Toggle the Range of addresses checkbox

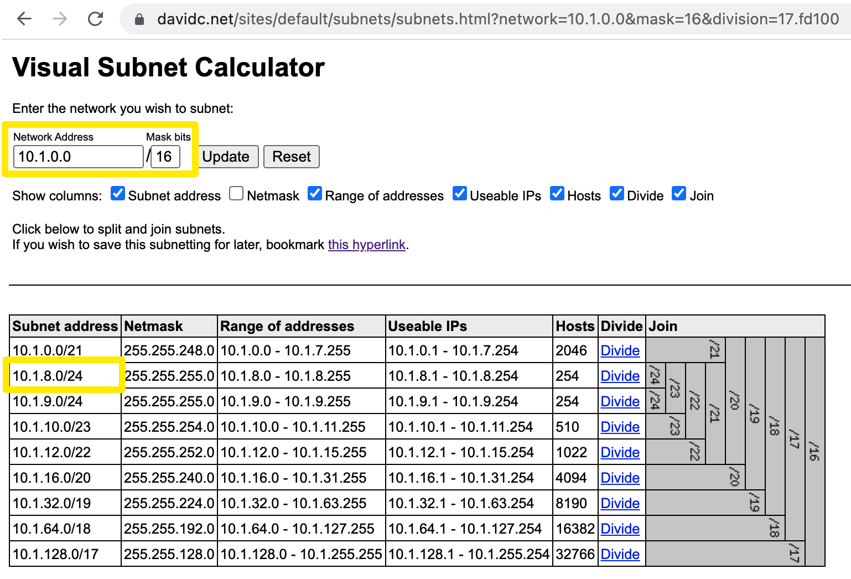pos(315,194)
